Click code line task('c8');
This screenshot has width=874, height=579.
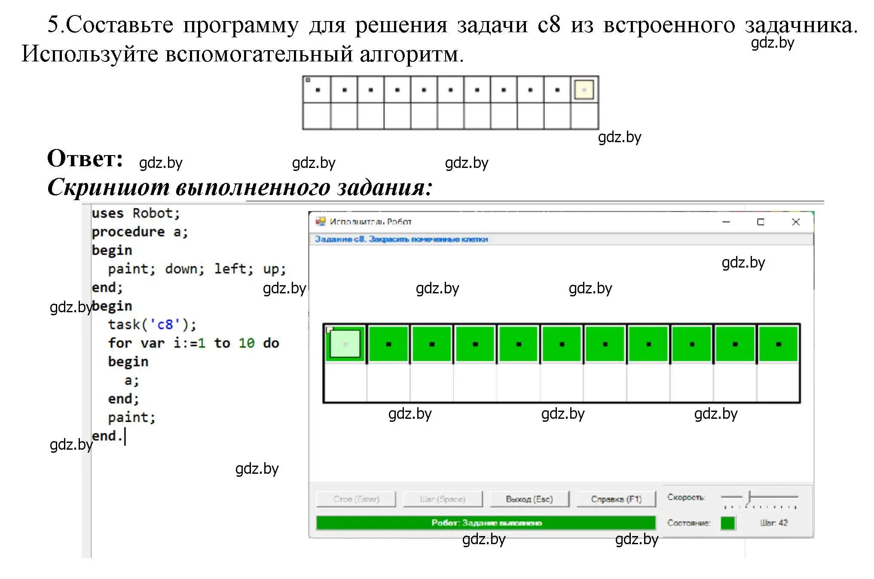(x=152, y=325)
